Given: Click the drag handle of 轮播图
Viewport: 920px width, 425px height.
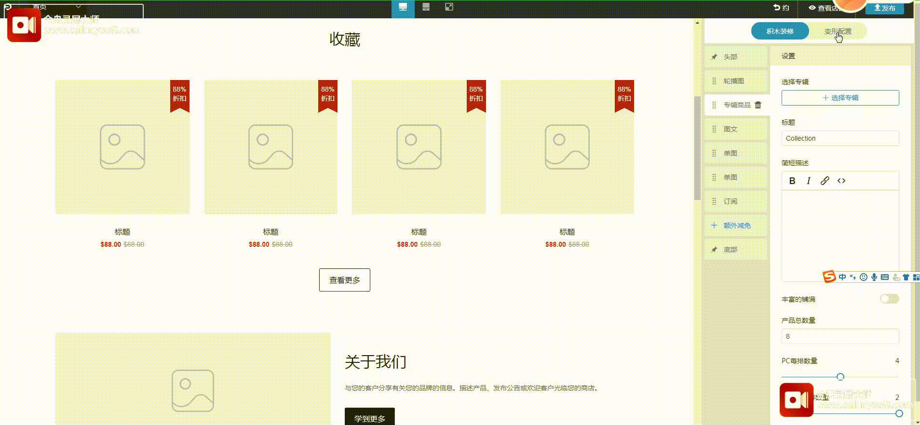Looking at the screenshot, I should (714, 81).
